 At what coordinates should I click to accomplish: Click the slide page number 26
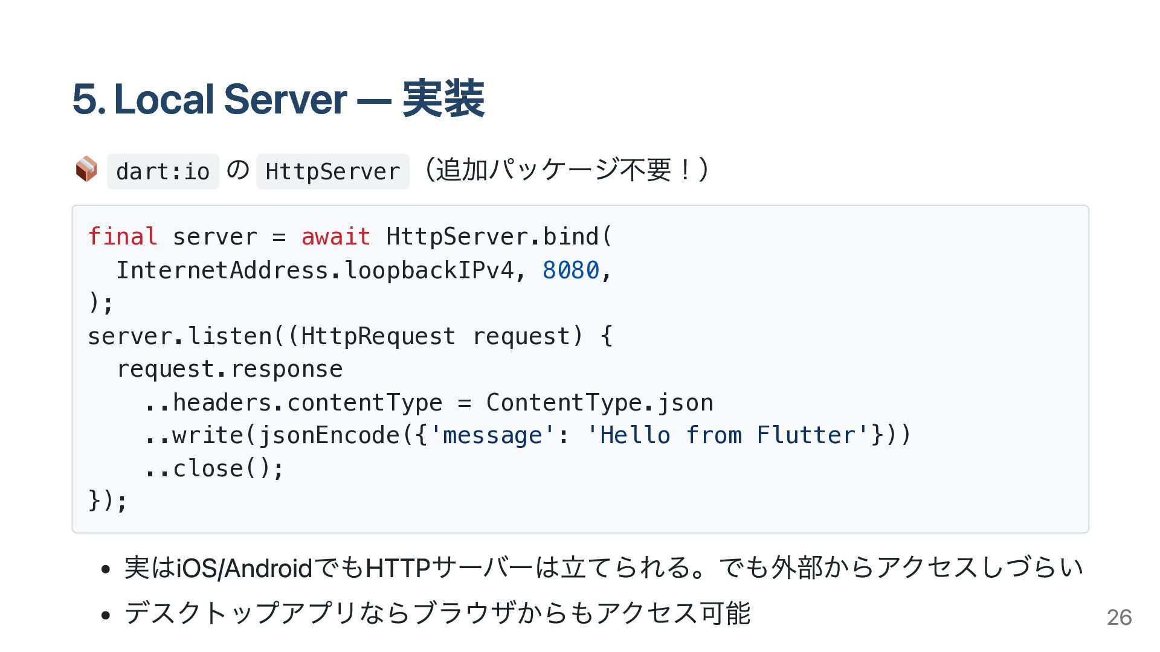coord(1119,617)
